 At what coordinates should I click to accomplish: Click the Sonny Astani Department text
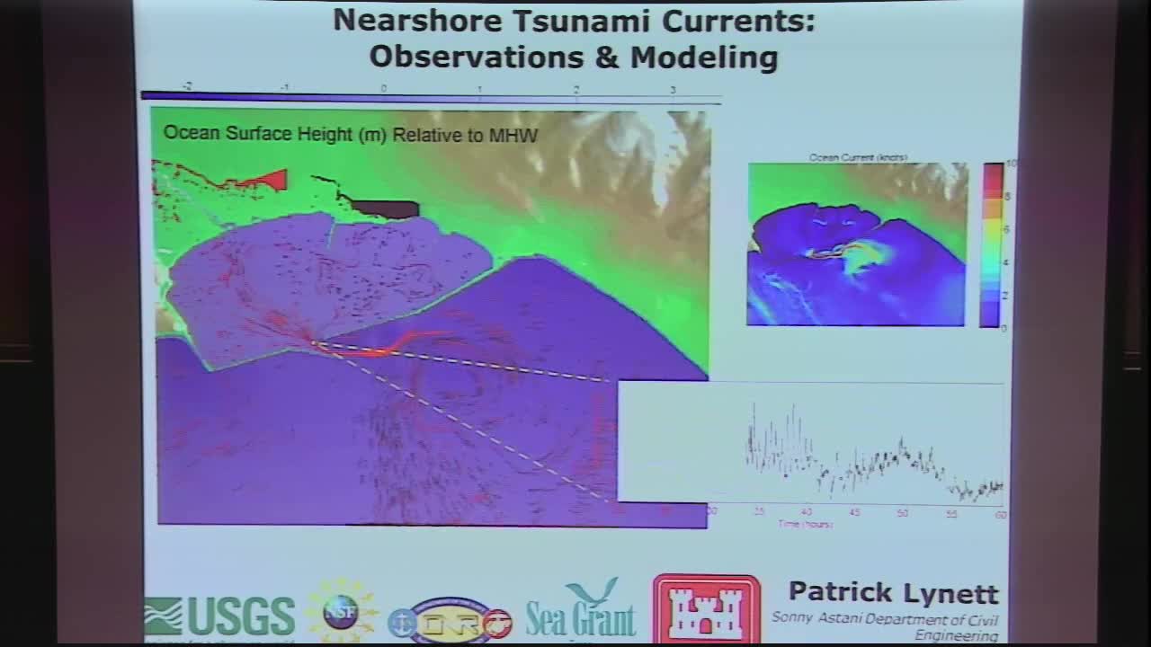click(890, 619)
